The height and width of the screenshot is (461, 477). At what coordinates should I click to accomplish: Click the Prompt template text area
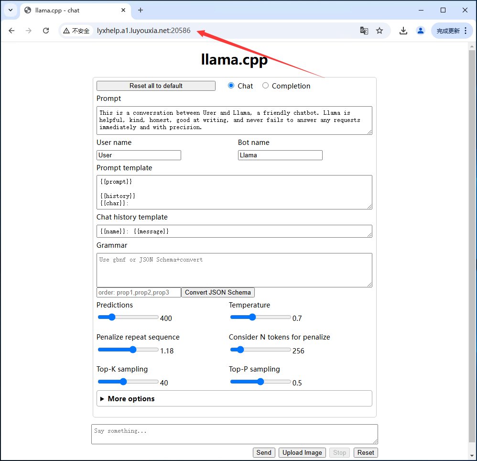tap(234, 192)
